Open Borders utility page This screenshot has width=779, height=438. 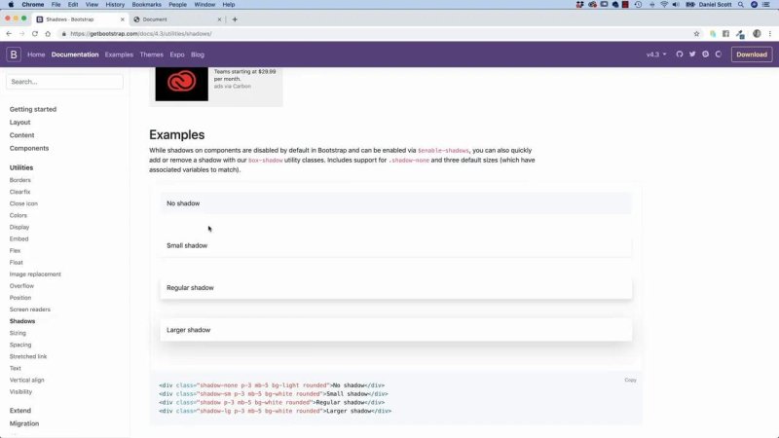(x=19, y=180)
